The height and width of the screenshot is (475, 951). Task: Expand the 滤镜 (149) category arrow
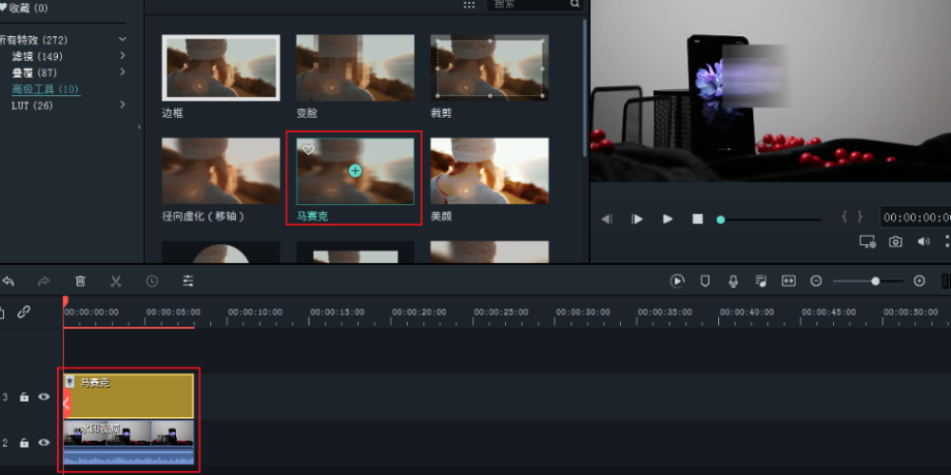point(123,56)
